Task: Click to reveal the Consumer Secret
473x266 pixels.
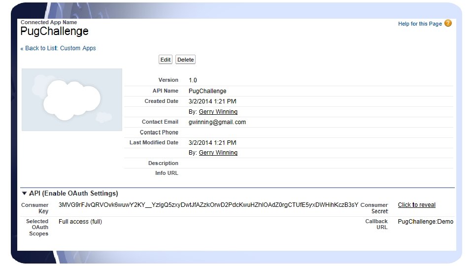Action: [417, 205]
